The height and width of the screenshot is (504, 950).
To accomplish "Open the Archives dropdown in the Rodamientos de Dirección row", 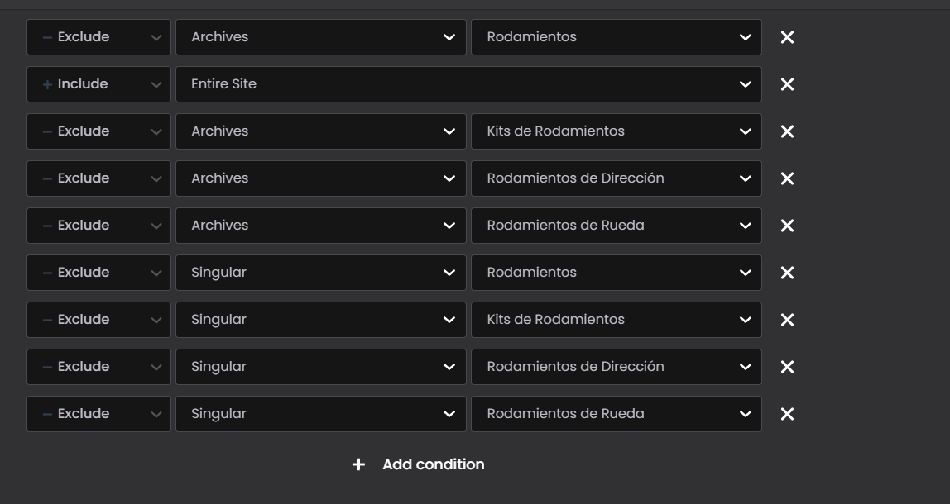I will click(320, 178).
